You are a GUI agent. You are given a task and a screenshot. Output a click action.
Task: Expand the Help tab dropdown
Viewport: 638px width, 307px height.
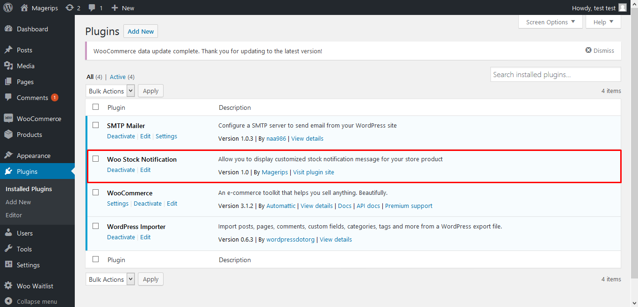point(603,22)
